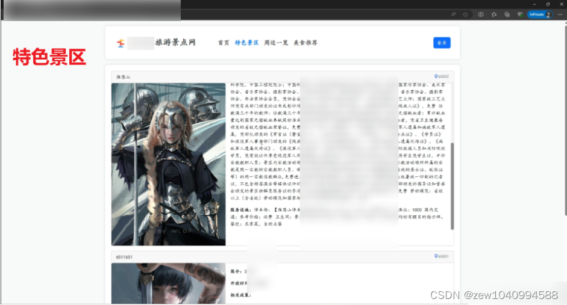The height and width of the screenshot is (305, 567).
Task: Click the location pin icon beside 65001
Action: tap(436, 256)
